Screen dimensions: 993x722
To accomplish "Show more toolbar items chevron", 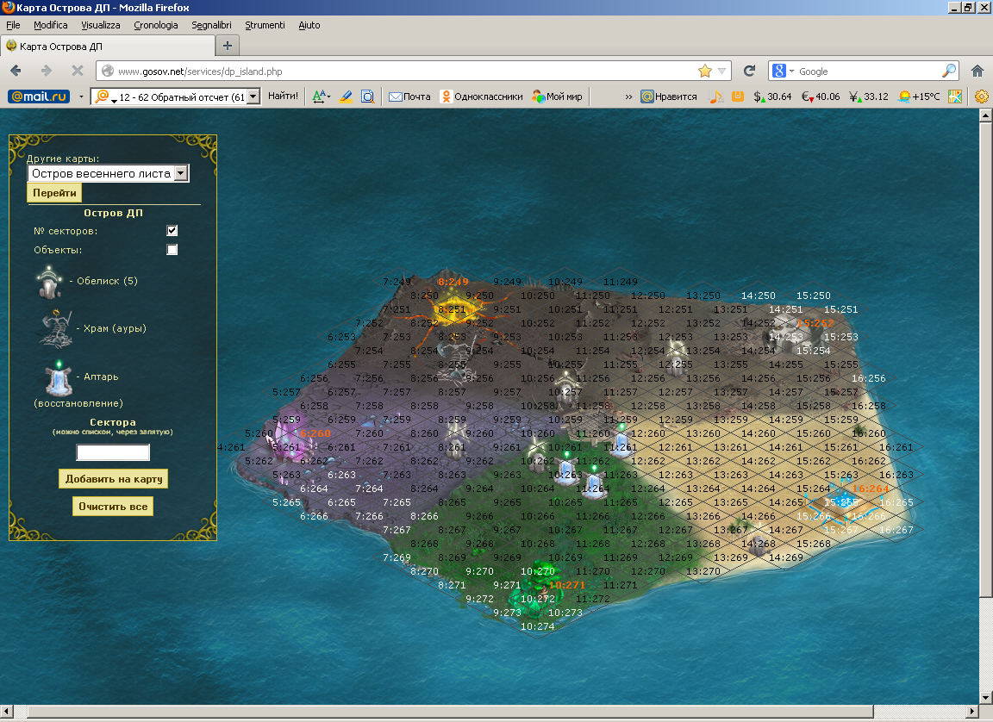I will click(628, 96).
